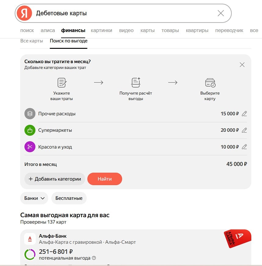Open the Банки filter dropdown

[x=34, y=198]
